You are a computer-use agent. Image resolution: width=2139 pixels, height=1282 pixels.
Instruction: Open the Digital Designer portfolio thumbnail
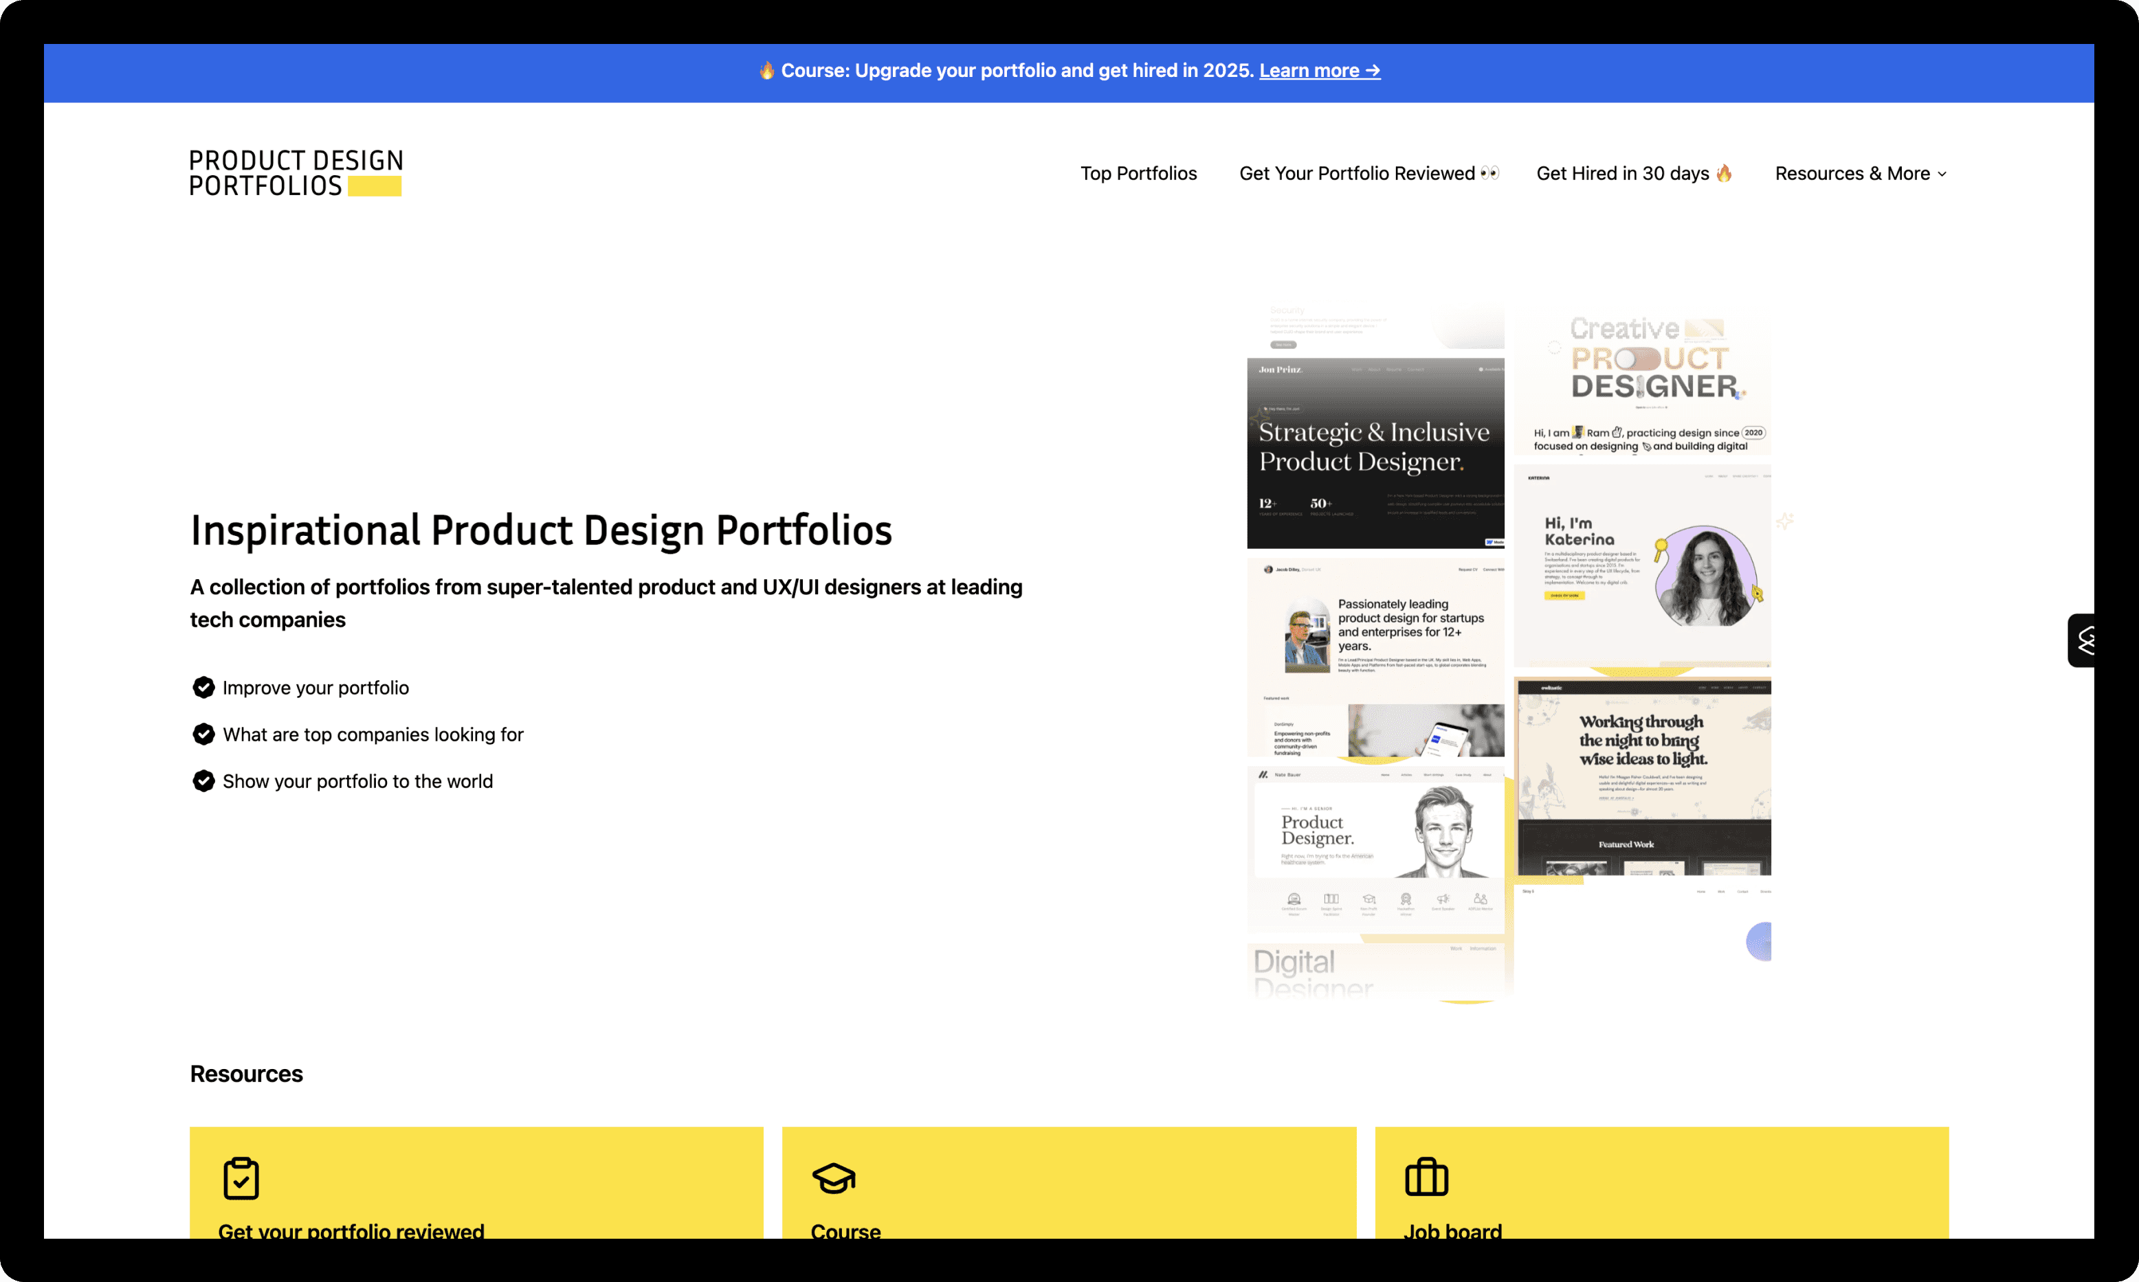1376,971
